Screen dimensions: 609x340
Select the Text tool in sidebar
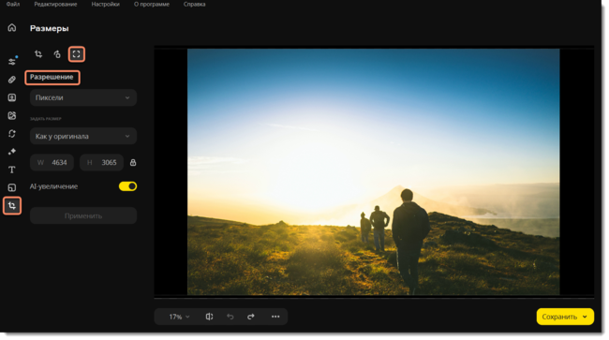[12, 170]
